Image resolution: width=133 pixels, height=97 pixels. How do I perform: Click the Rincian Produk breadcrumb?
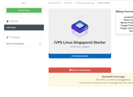[x=104, y=3]
